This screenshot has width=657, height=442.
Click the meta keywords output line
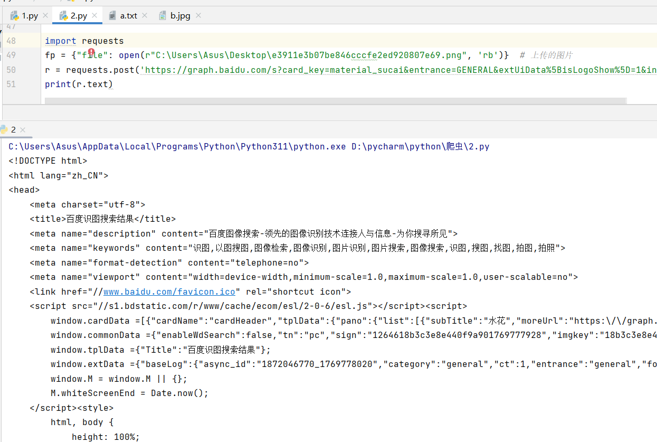tap(298, 248)
